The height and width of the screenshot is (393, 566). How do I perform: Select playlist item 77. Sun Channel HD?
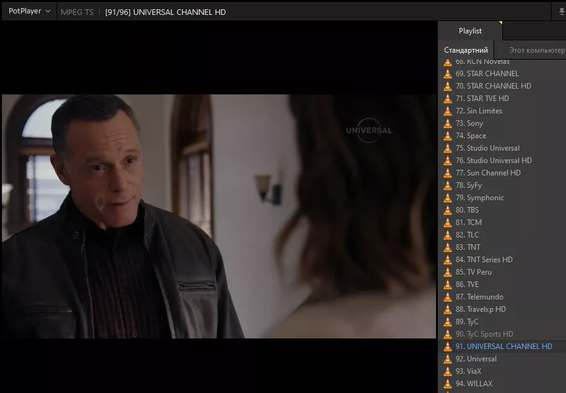[502, 173]
